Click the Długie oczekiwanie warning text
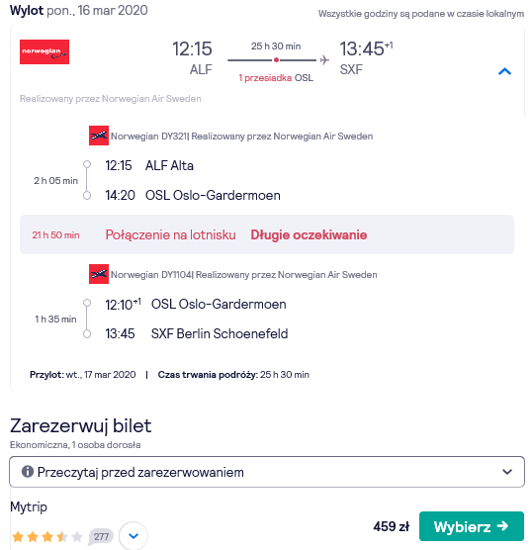 [309, 234]
